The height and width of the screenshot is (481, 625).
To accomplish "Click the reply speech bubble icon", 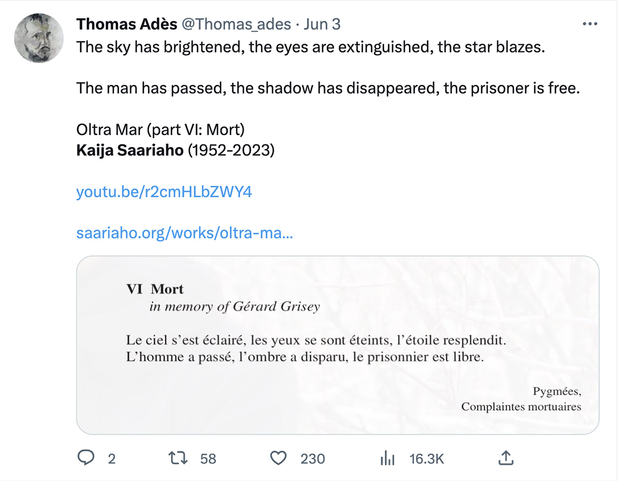I will point(85,458).
